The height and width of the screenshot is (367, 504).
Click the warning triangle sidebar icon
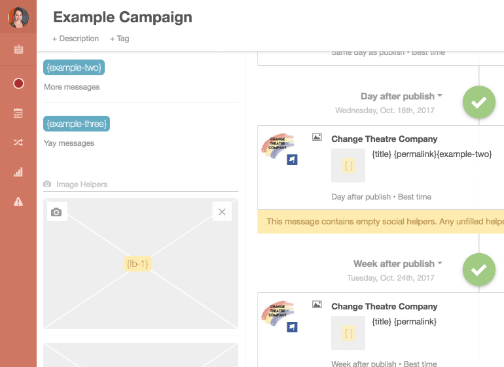(x=18, y=201)
